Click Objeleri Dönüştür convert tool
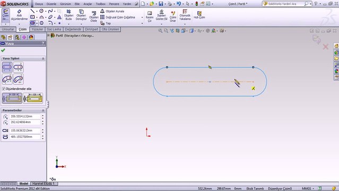Image resolution: width=339 pixels, height=191 pixels. click(x=81, y=15)
